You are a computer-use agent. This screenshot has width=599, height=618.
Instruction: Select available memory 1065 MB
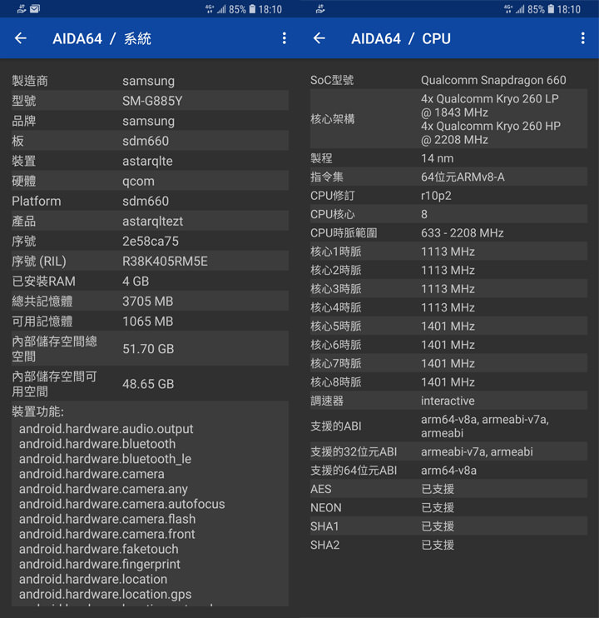(x=147, y=321)
